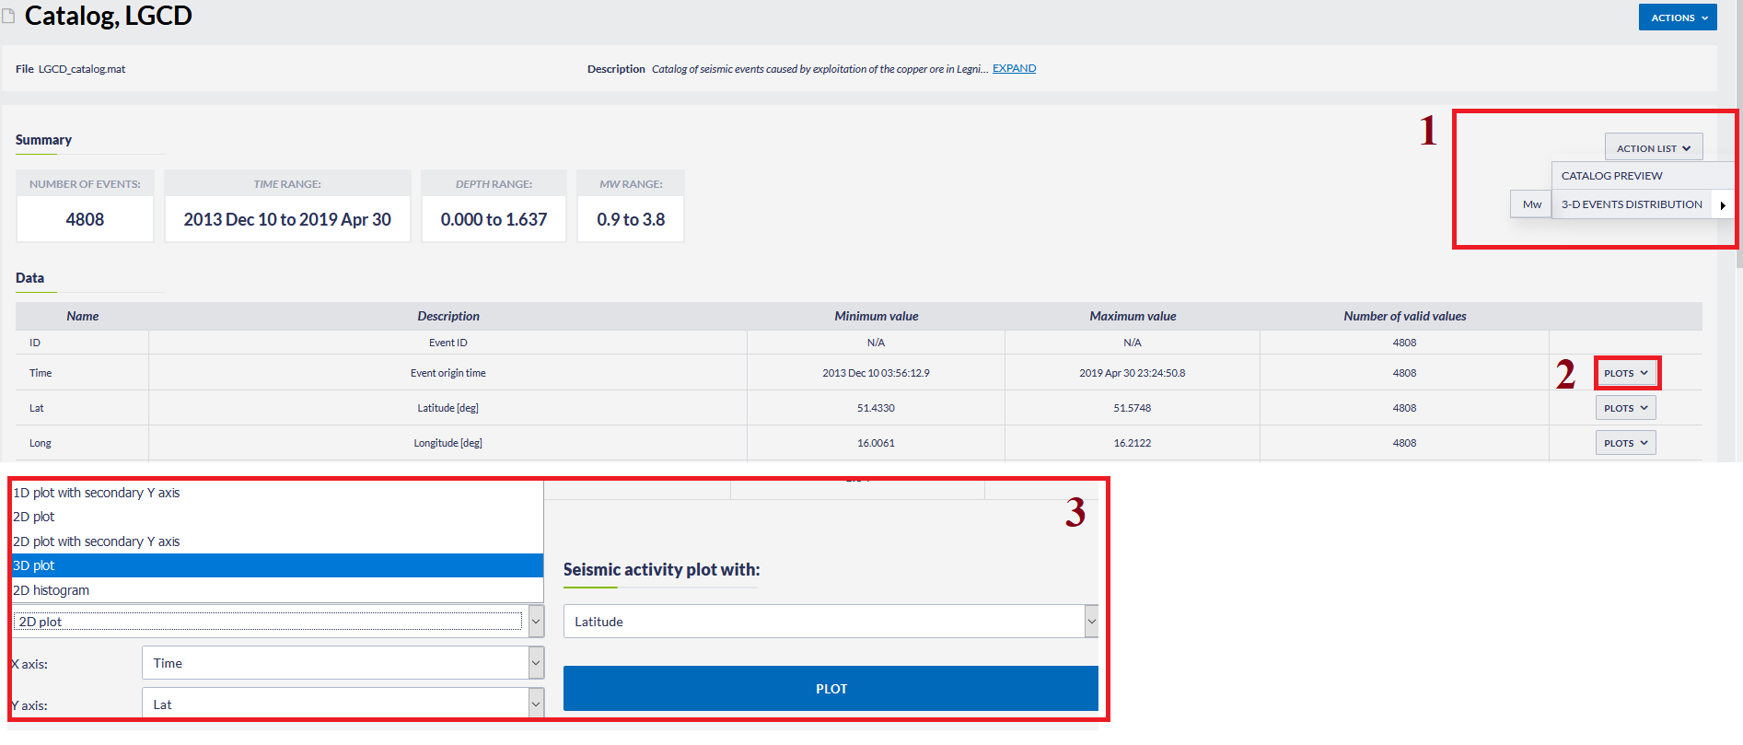This screenshot has height=745, width=1743.
Task: Open the X axis Time dropdown
Action: pyautogui.click(x=343, y=663)
